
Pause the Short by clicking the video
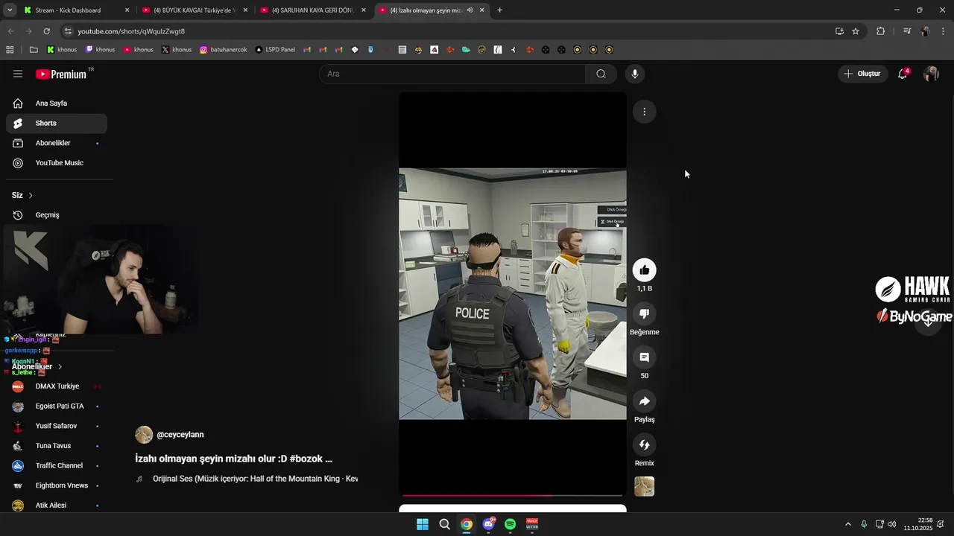[512, 293]
